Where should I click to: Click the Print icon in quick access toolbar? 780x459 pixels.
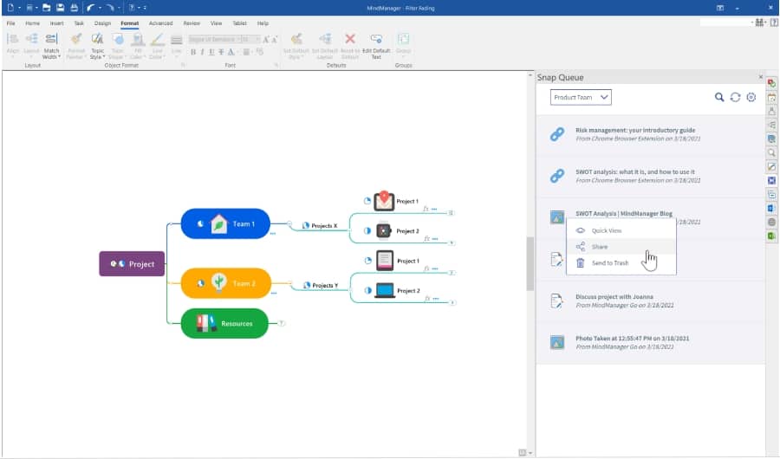[x=74, y=8]
